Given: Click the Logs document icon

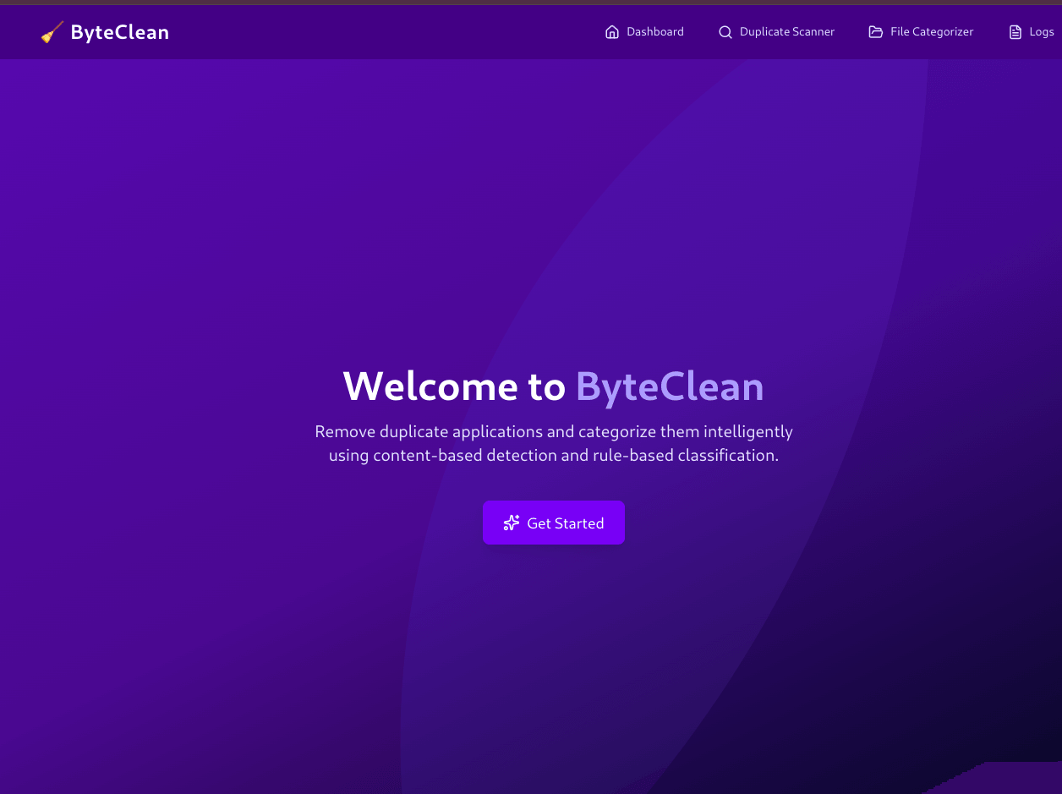Looking at the screenshot, I should [1015, 32].
